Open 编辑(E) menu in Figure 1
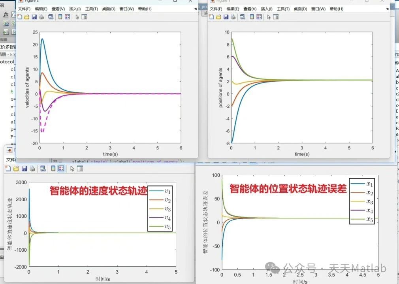The image size is (399, 284). pos(233,9)
